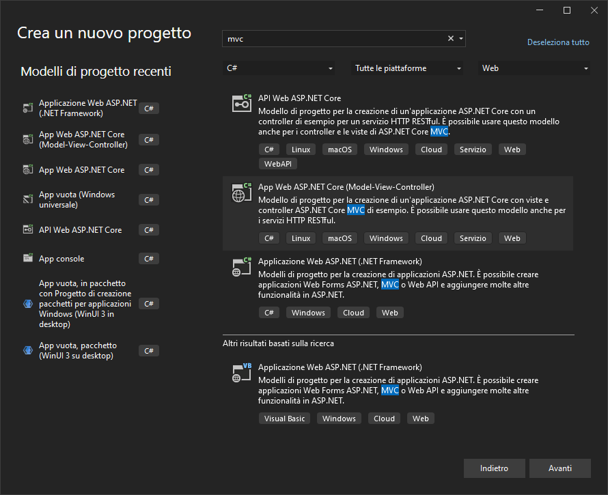Click the C# badge next to App console
The width and height of the screenshot is (608, 495).
[x=149, y=259]
